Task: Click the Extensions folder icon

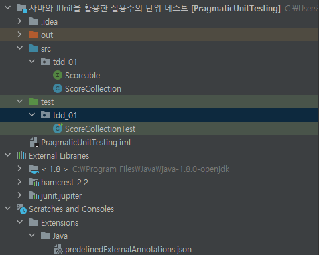Action: [x=34, y=222]
